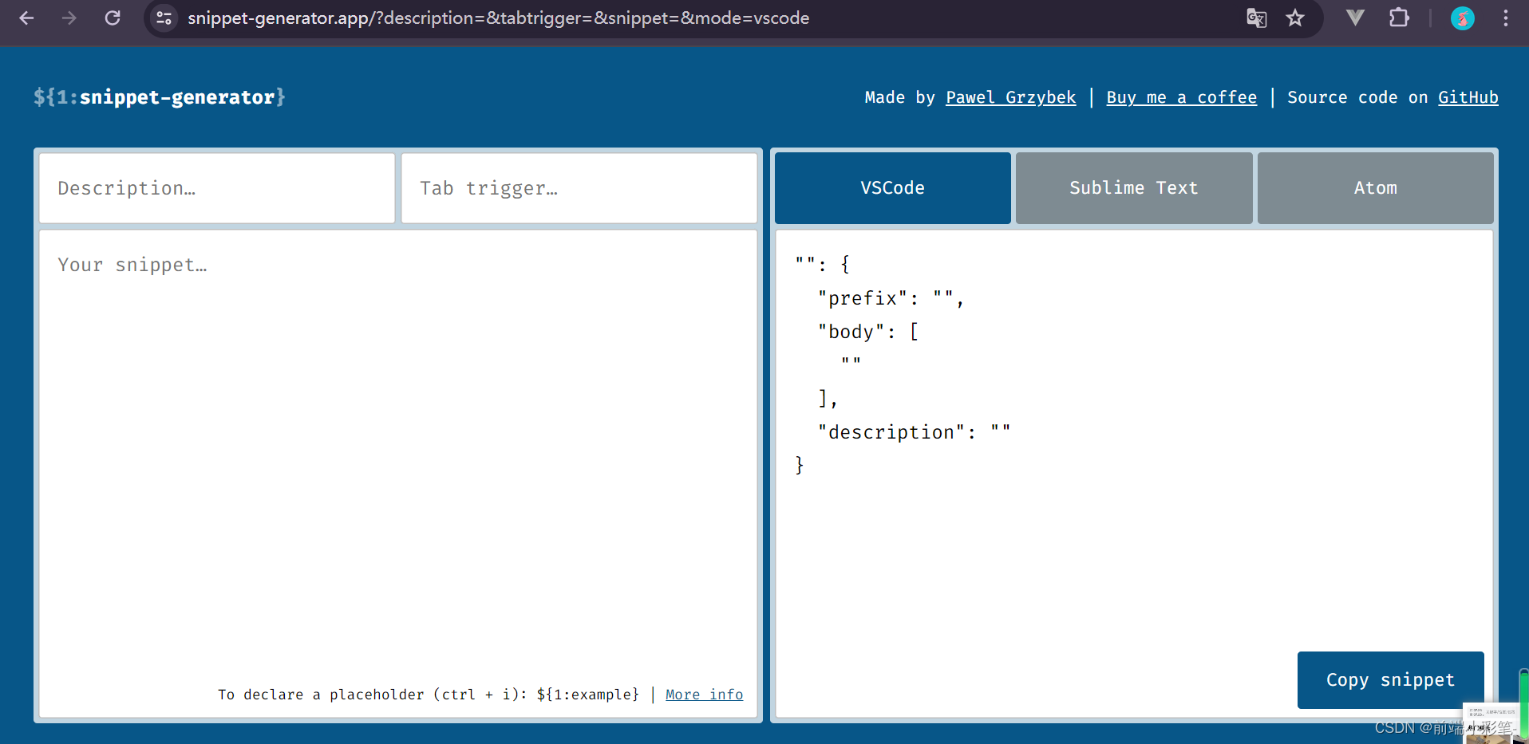1529x744 pixels.
Task: Open site information icon in address bar
Action: click(164, 18)
